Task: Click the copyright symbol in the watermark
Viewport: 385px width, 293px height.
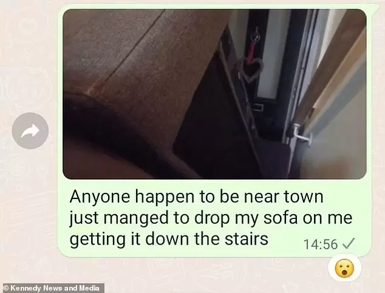Action: point(6,288)
